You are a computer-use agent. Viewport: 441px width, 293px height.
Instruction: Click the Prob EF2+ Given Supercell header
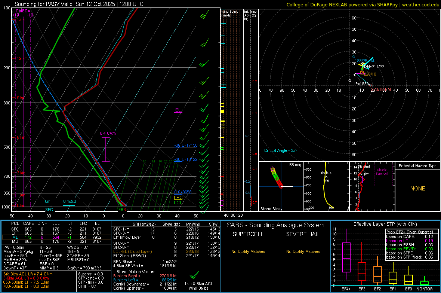pos(410,232)
